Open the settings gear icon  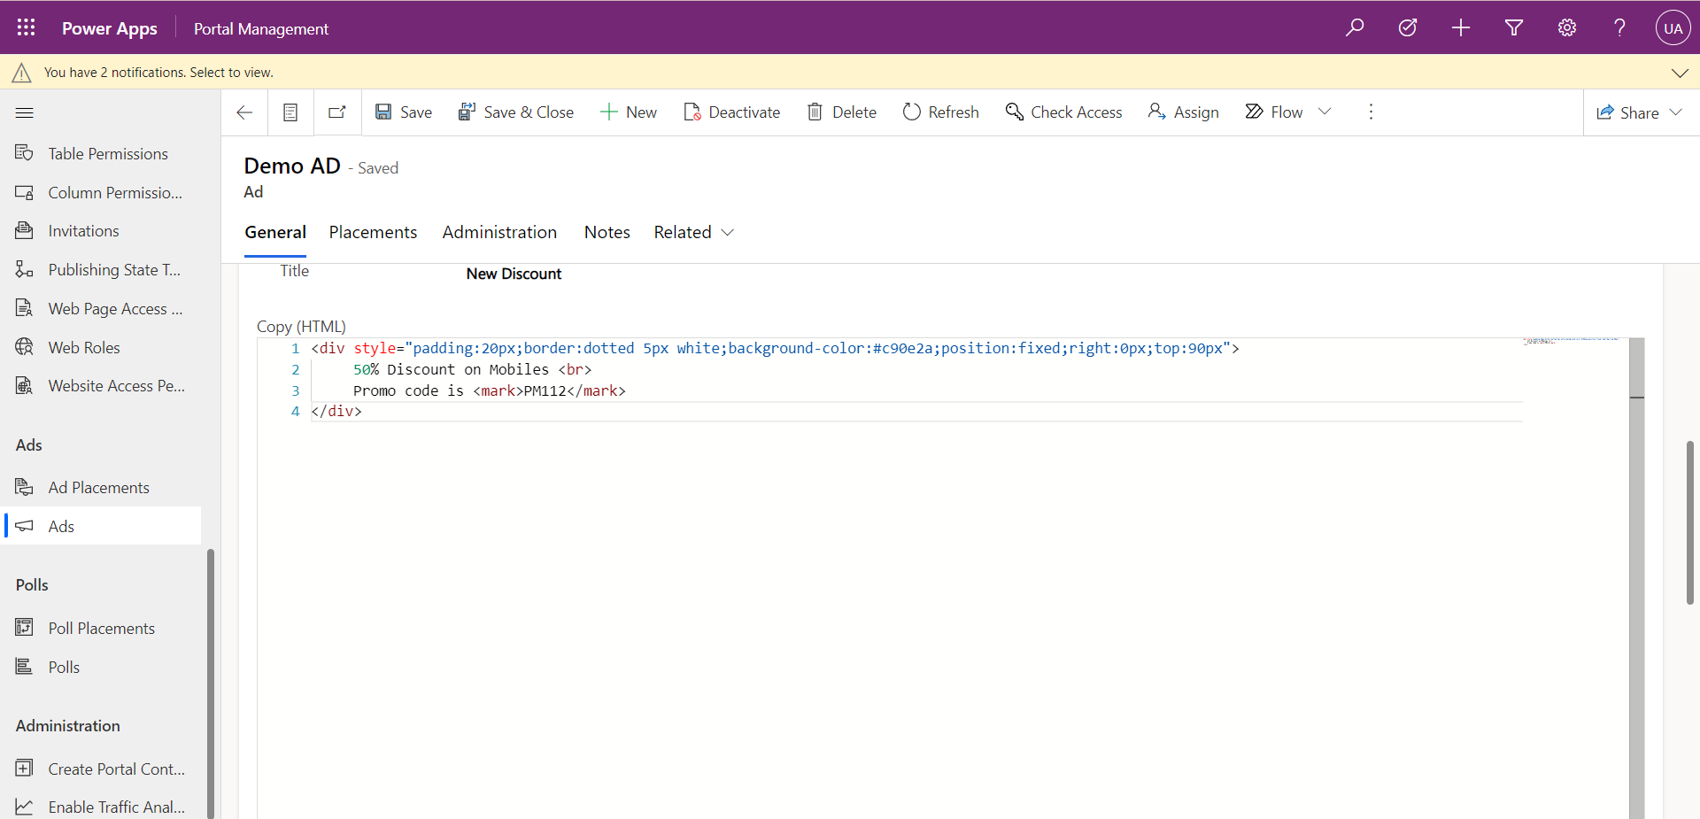click(1567, 27)
